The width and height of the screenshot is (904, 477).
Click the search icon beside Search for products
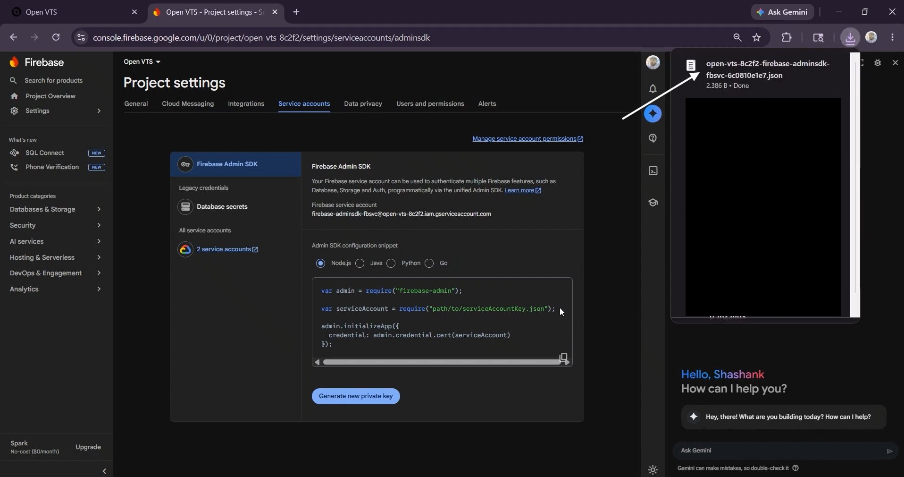(x=14, y=81)
